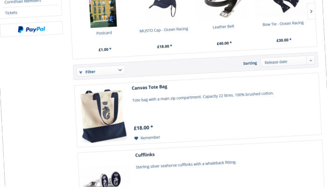Advance the product slider with the right arrow

point(311,12)
